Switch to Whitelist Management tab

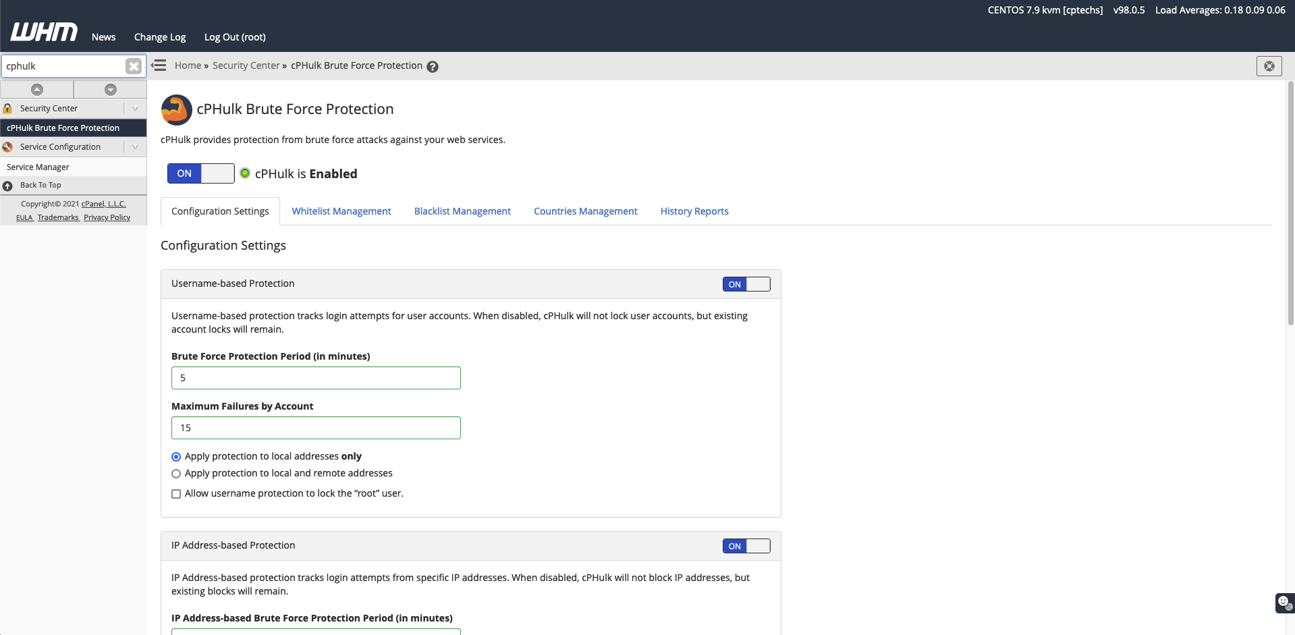click(x=341, y=211)
